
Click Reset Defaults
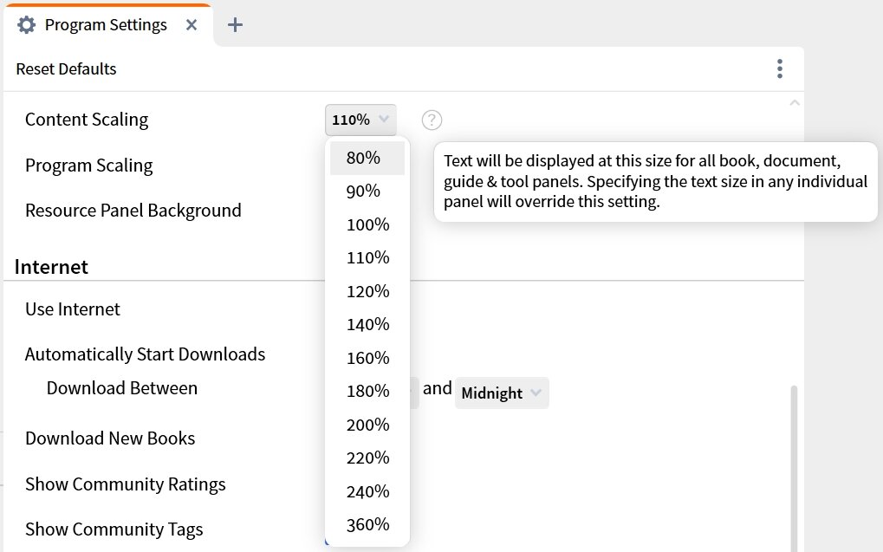coord(66,68)
